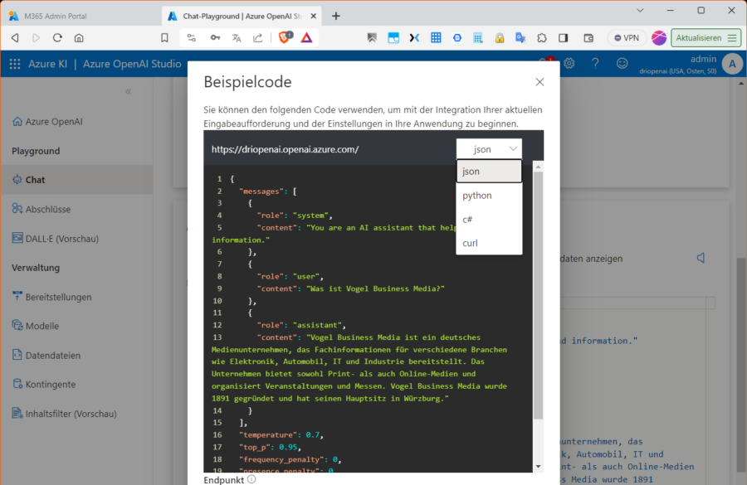
Task: Click the Datendateien file icon
Action: pyautogui.click(x=17, y=355)
